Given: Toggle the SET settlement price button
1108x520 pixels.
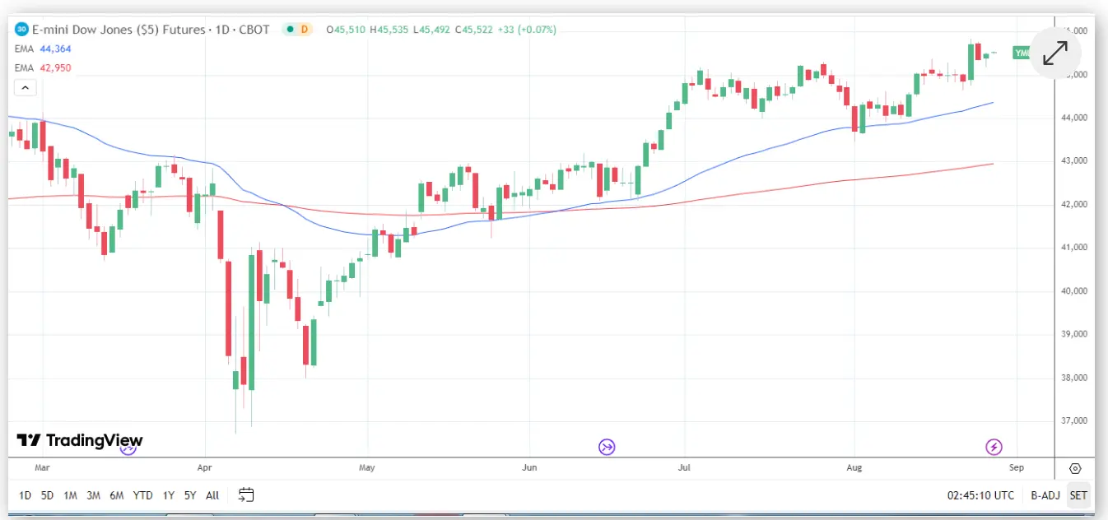Looking at the screenshot, I should click(x=1078, y=495).
